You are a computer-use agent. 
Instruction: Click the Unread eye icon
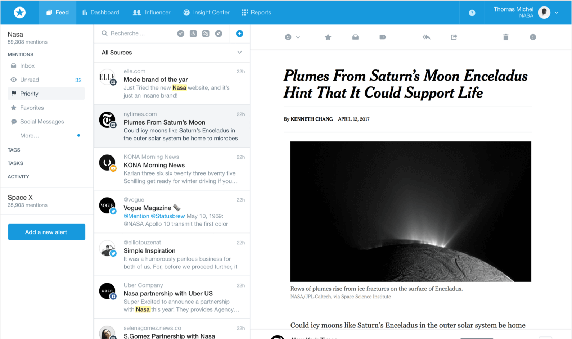coord(14,80)
